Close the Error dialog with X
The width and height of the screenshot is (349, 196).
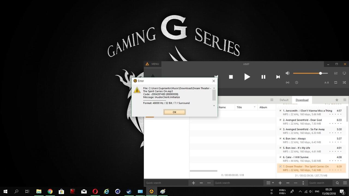click(213, 81)
